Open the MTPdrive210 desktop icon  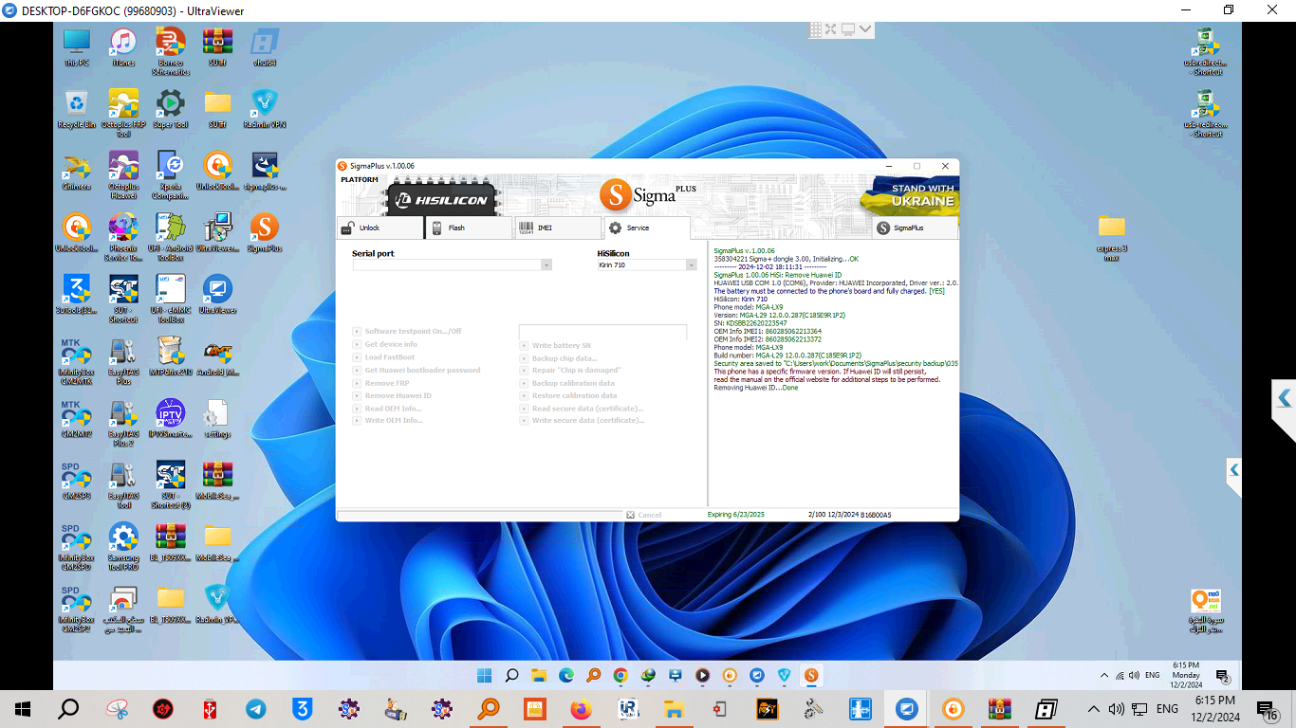click(x=171, y=356)
